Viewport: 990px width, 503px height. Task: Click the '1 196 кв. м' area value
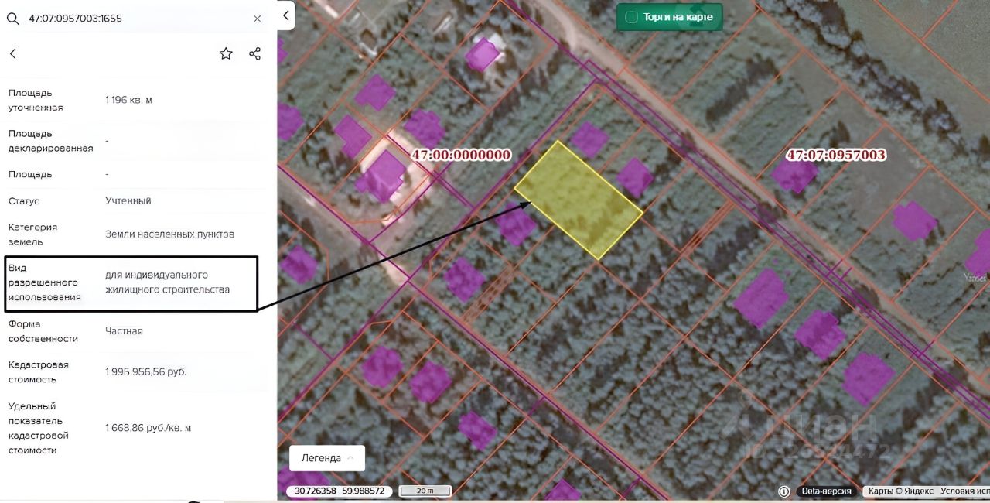[129, 100]
